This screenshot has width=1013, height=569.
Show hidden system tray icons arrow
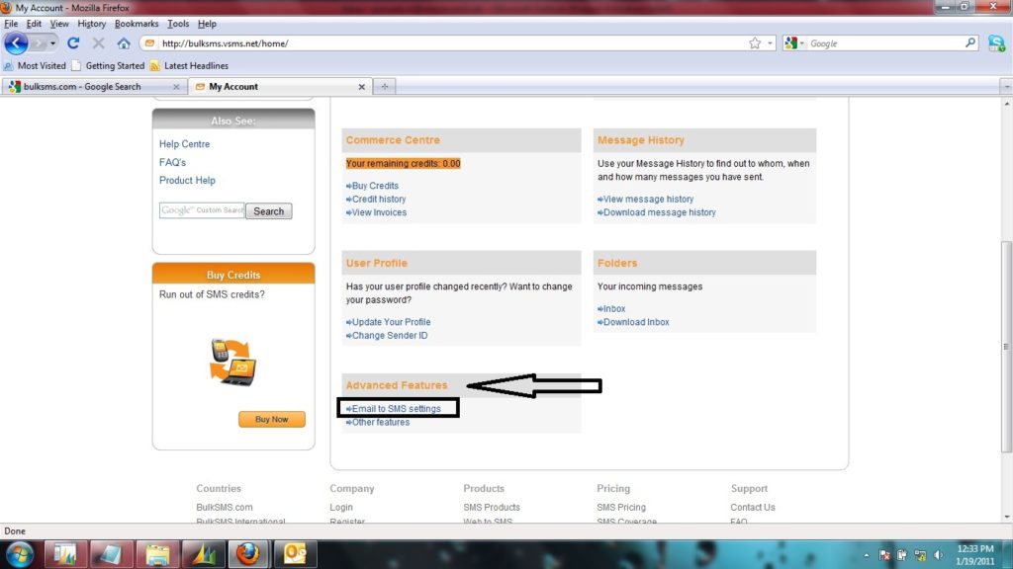pyautogui.click(x=868, y=554)
